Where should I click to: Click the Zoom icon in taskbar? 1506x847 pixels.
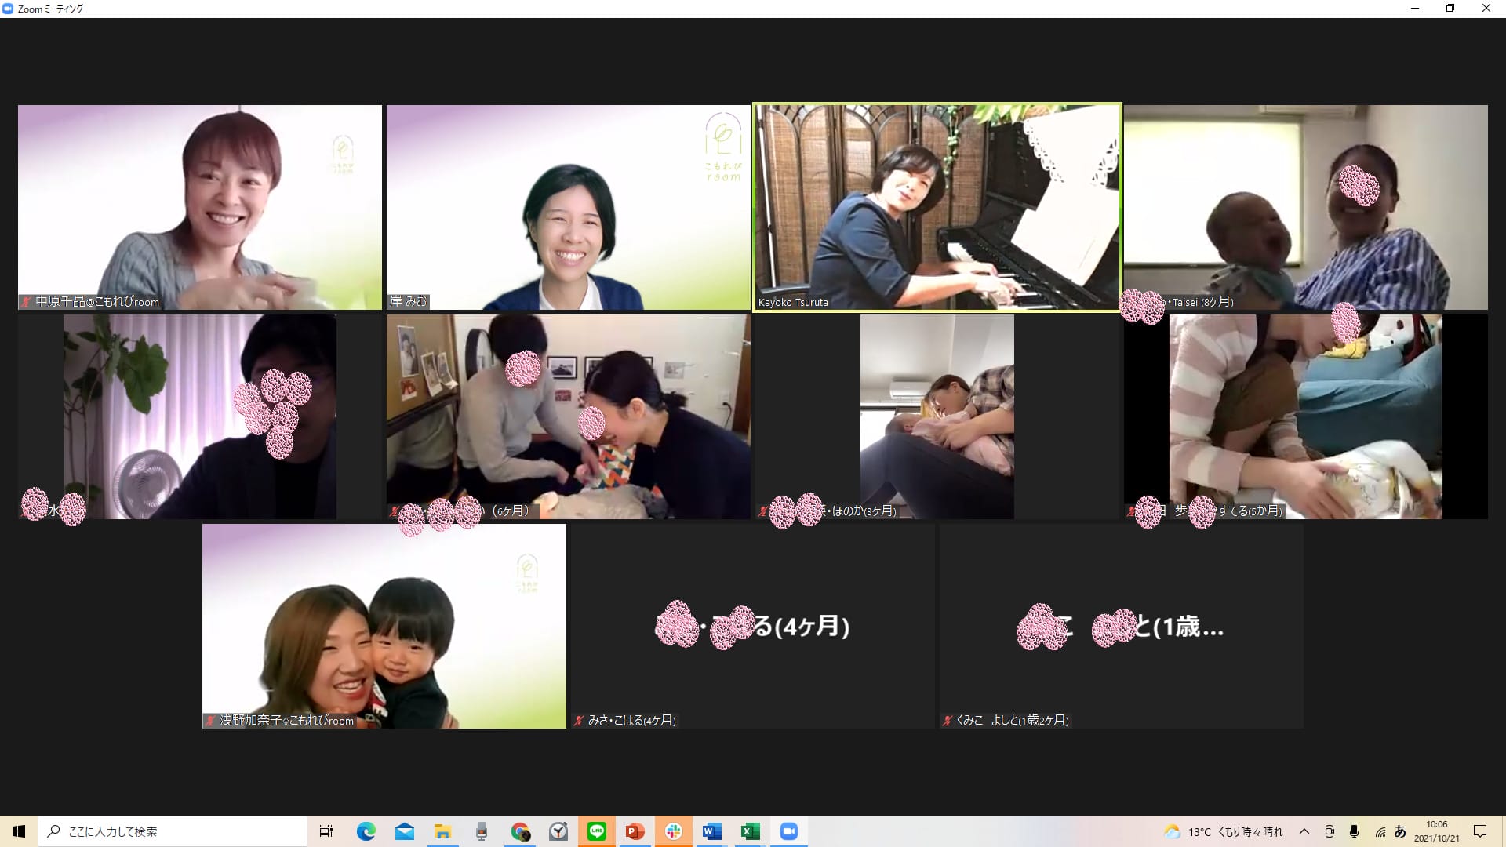[x=789, y=831]
